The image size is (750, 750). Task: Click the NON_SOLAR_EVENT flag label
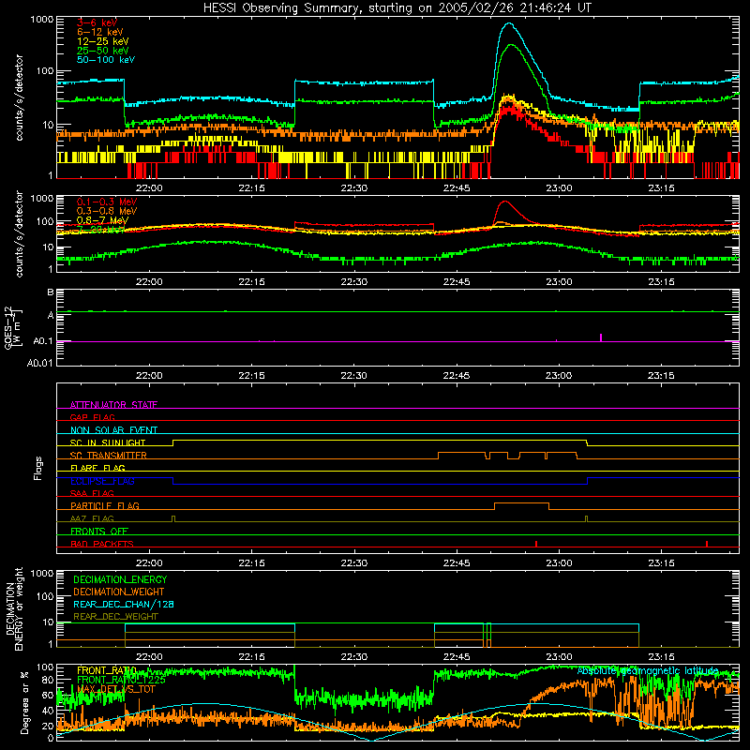113,430
